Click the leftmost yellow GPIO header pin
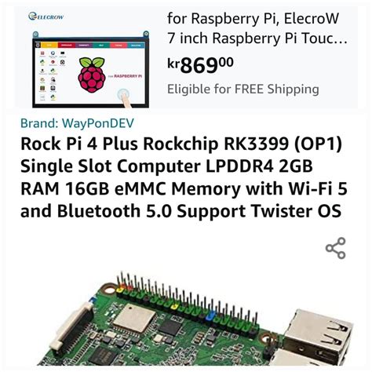The width and height of the screenshot is (372, 372). tap(120, 290)
